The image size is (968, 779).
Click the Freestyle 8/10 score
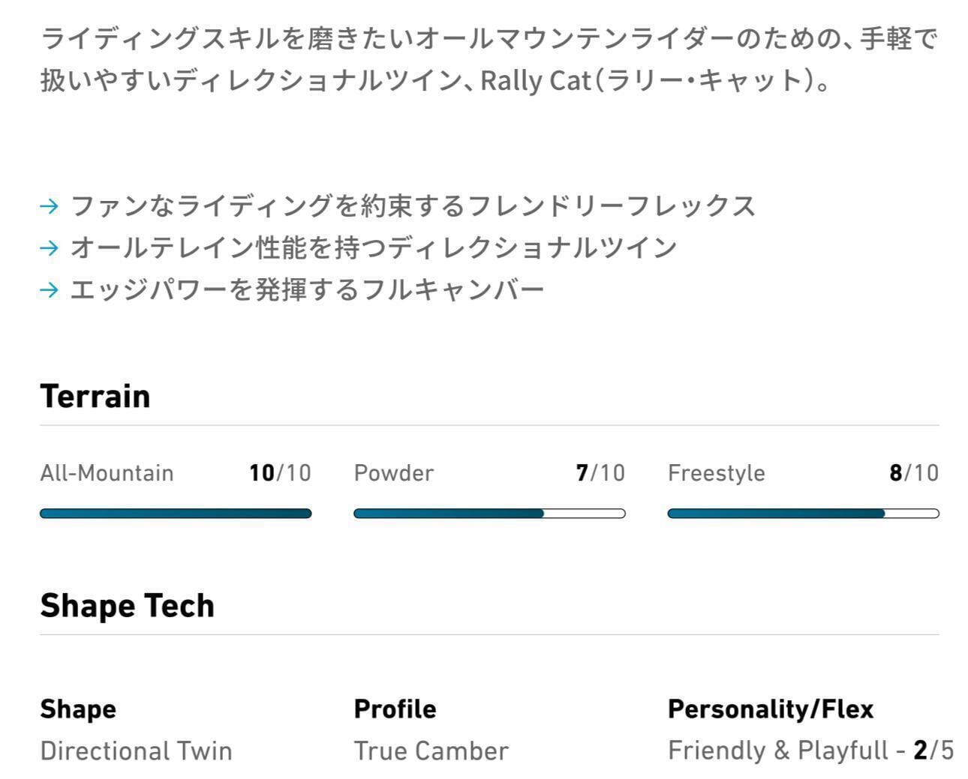click(x=913, y=473)
